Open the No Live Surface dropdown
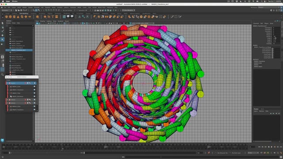This screenshot has height=159, width=283. pos(68,11)
